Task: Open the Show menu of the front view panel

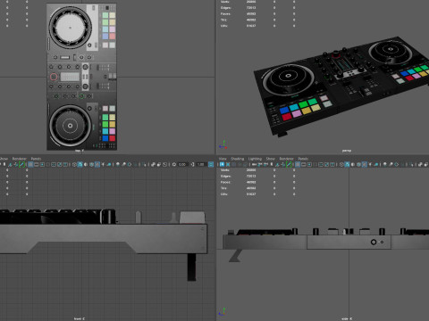Action: [4, 159]
